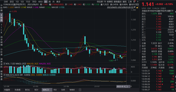Switch indicator to W&R
The height and width of the screenshot is (92, 176).
click(72, 90)
